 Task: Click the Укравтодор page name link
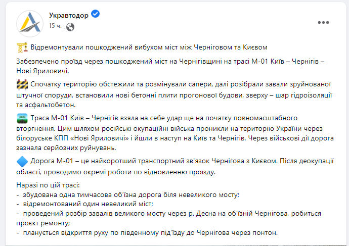[x=69, y=15]
